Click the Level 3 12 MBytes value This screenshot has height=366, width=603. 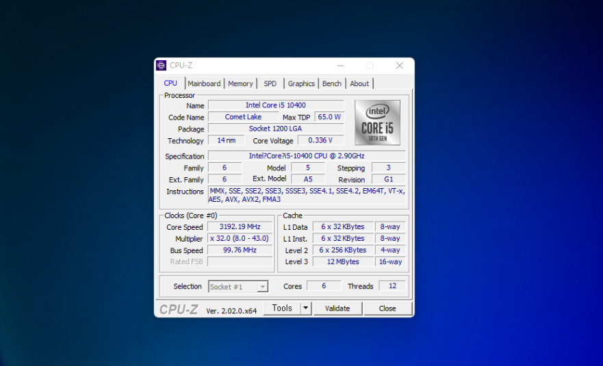coord(343,261)
